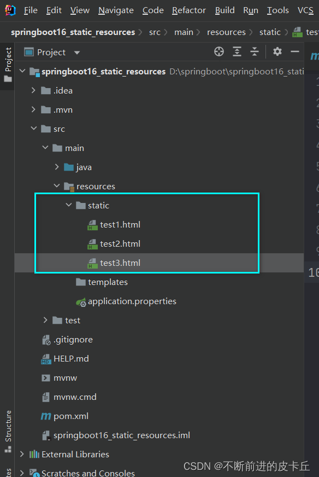Expand Scratches and Consoles node

(x=22, y=473)
